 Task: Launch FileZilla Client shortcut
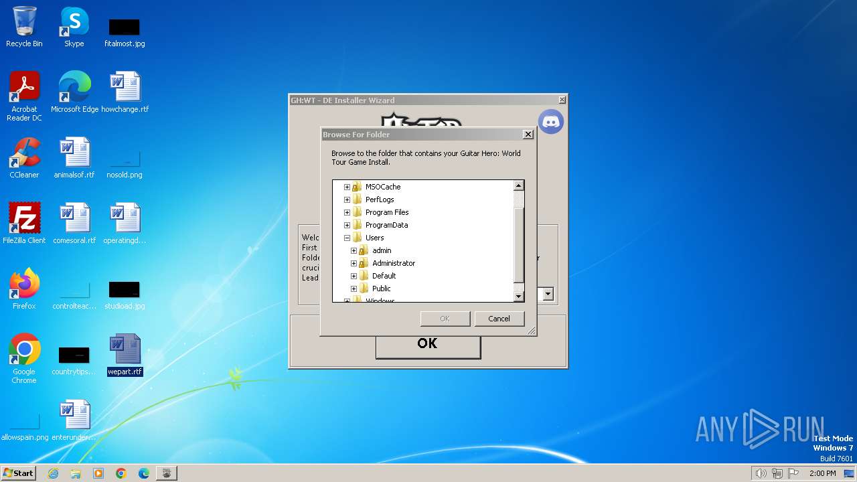click(x=24, y=224)
